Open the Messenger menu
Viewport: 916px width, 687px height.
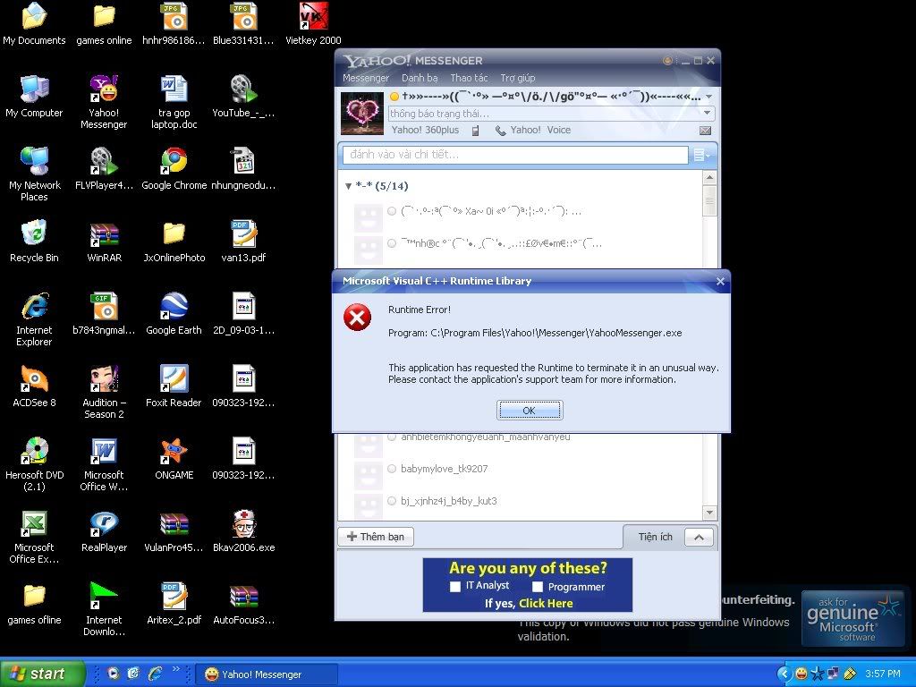point(366,78)
